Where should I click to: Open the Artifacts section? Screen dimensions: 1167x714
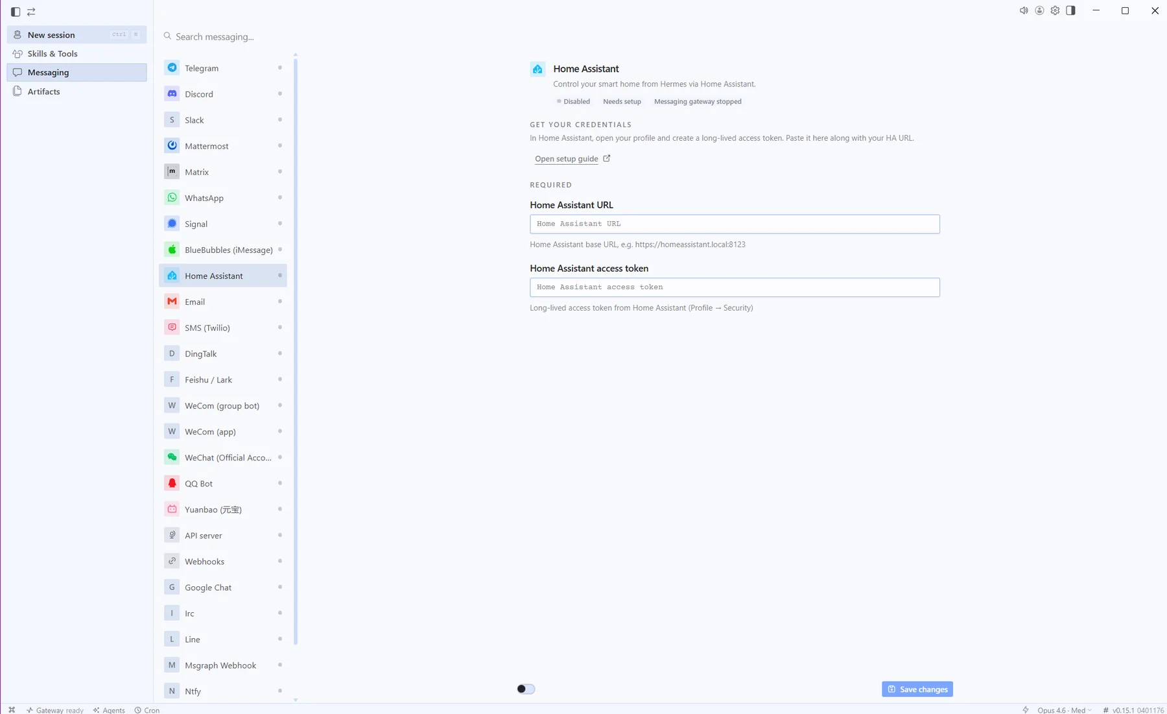pos(77,91)
